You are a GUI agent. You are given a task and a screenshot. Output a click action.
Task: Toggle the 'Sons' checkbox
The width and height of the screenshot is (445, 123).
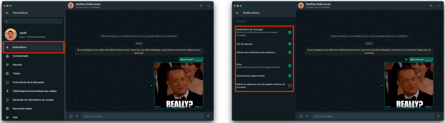point(290,66)
